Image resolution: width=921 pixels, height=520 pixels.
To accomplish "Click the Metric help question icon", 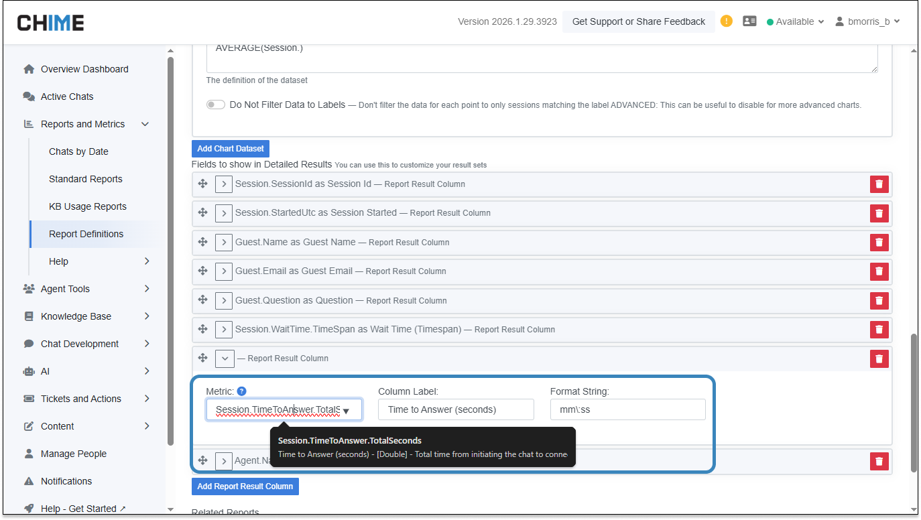I will [x=242, y=391].
